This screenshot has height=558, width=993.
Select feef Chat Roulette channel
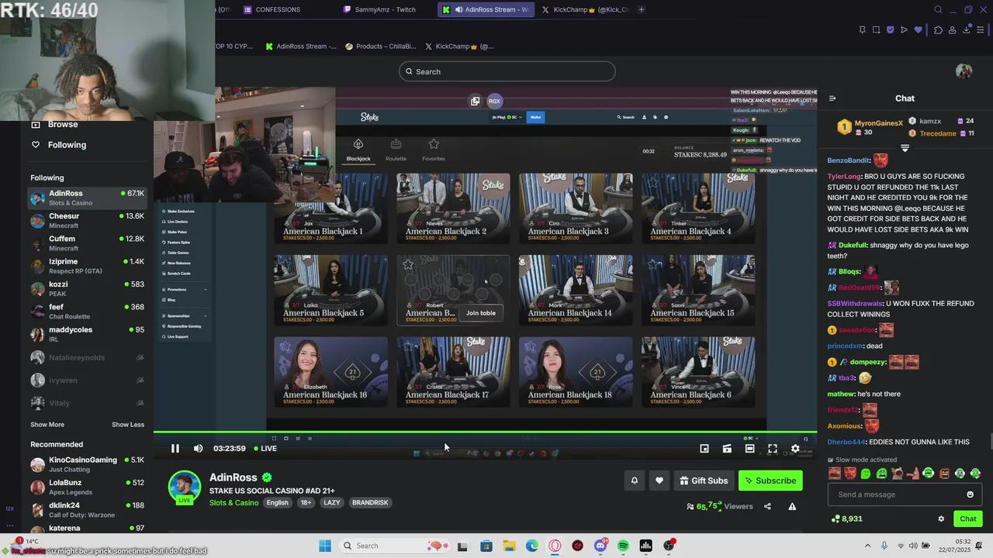click(x=87, y=311)
